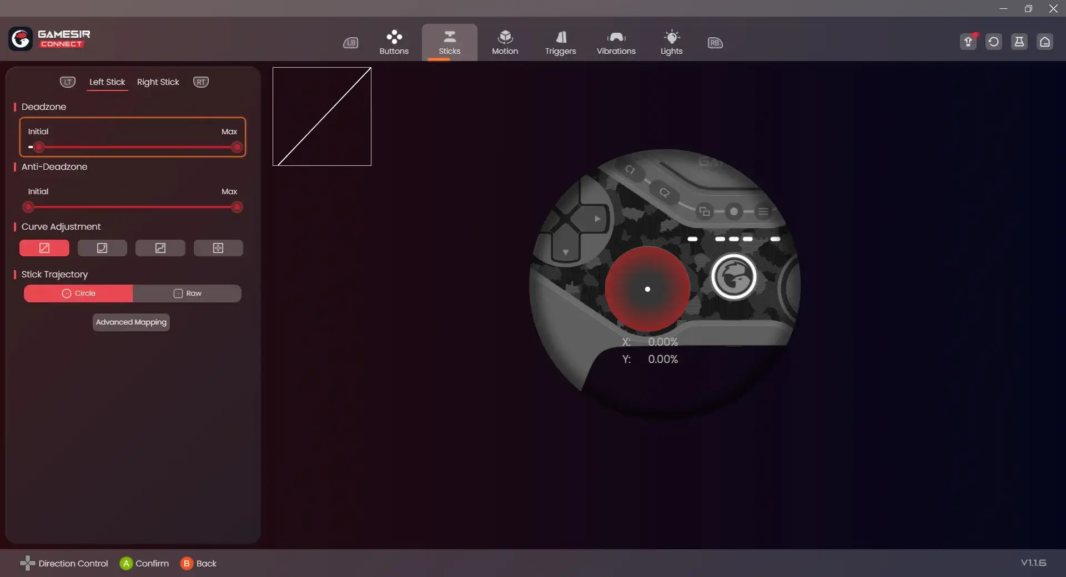Select the linear curve preset

coord(44,248)
